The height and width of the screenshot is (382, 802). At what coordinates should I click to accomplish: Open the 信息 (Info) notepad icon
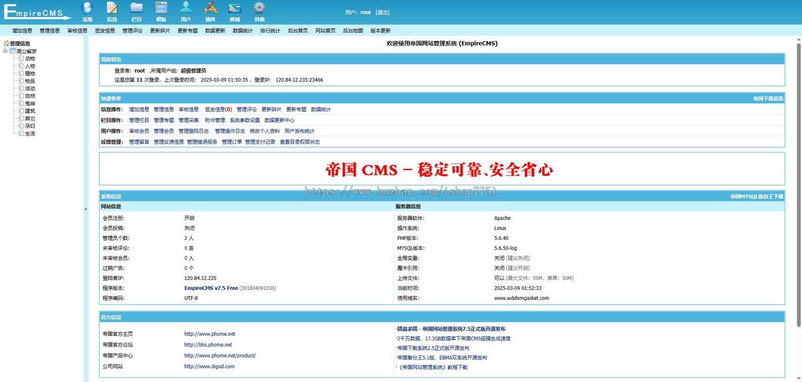click(x=112, y=8)
